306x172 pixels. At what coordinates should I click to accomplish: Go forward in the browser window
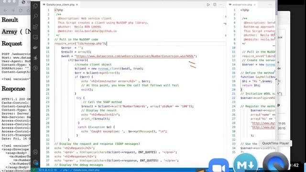(13, 11)
